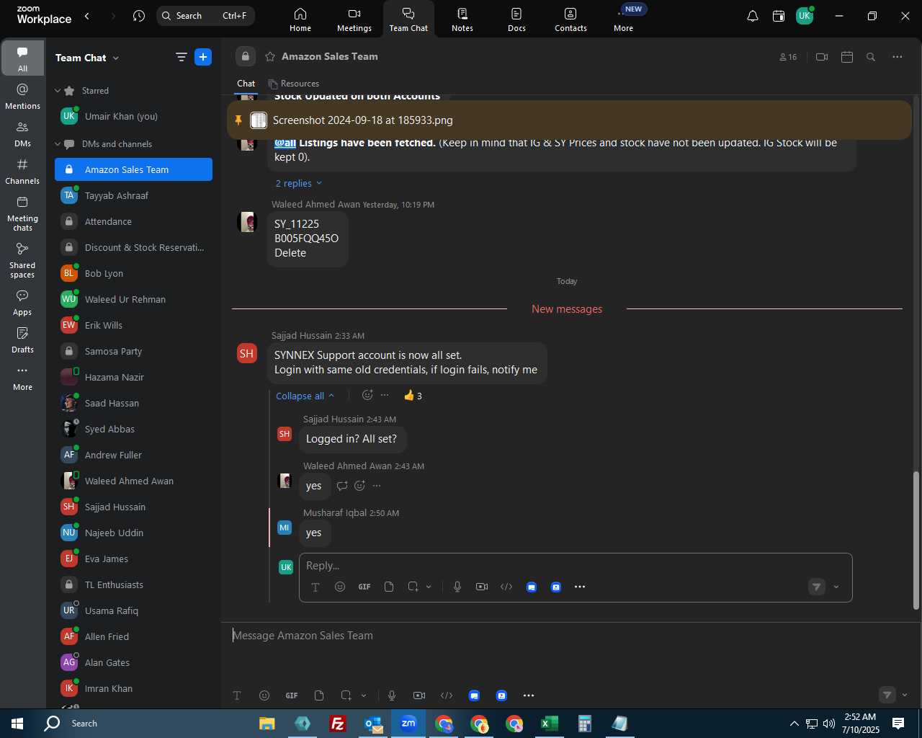Viewport: 922px width, 738px height.
Task: Open More menu with NEW badge
Action: pos(624,19)
